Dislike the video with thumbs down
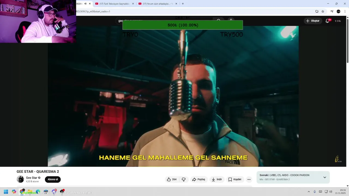This screenshot has width=349, height=196. click(x=184, y=179)
